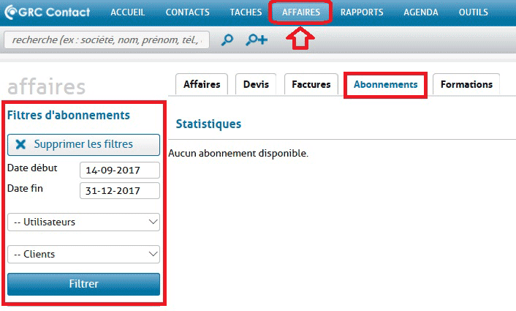Switch to the Devis tab
The image size is (516, 311).
coord(256,85)
